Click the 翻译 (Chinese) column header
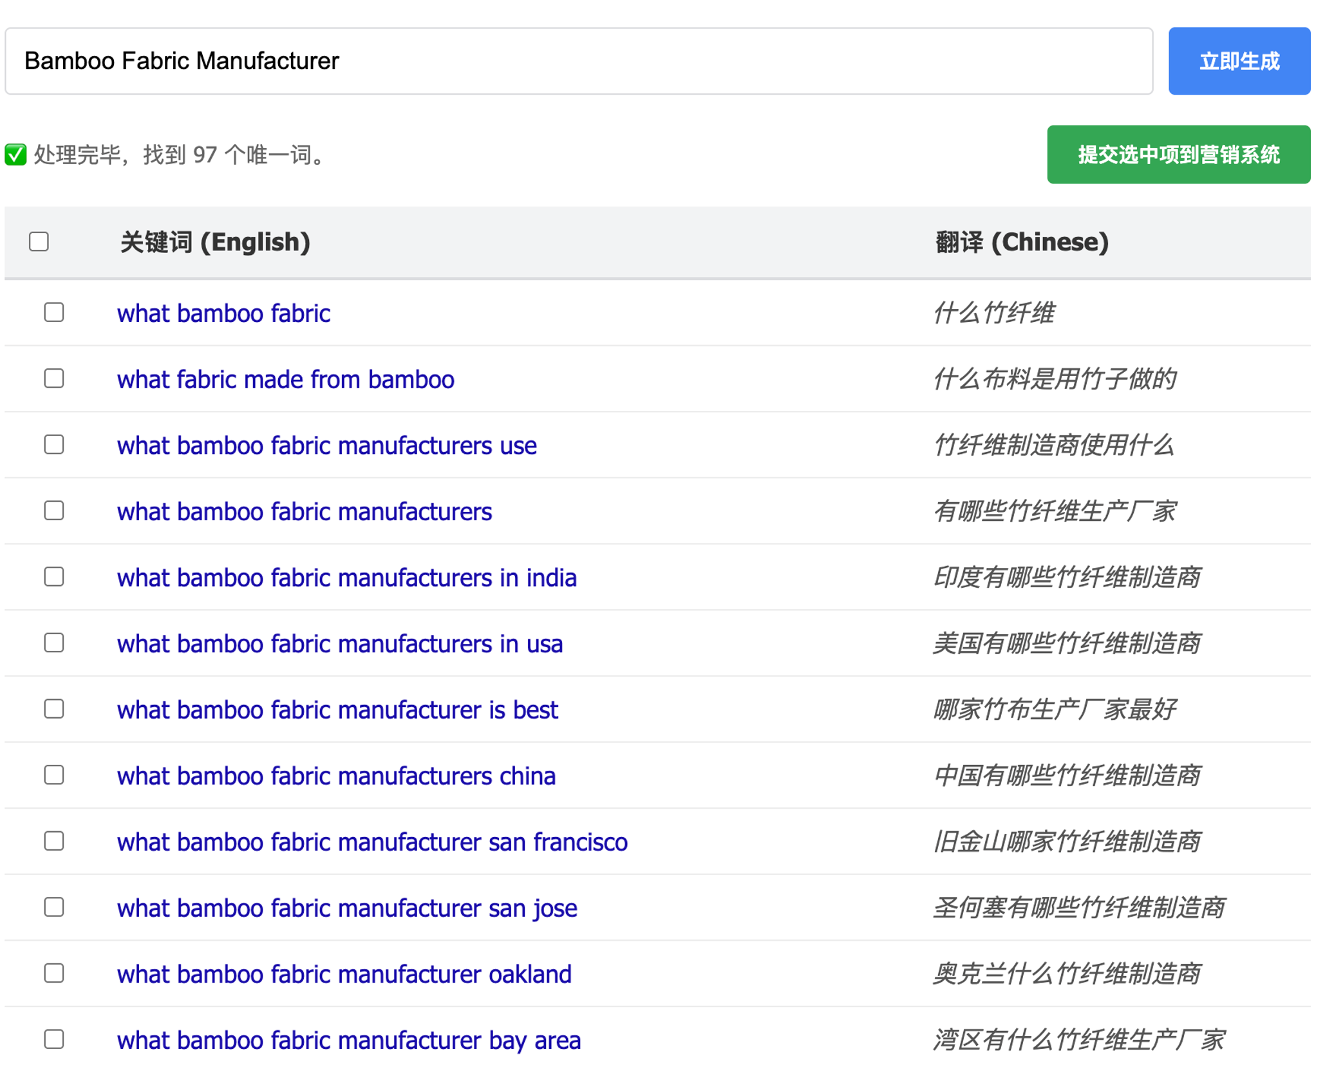This screenshot has height=1065, width=1325. click(1021, 242)
